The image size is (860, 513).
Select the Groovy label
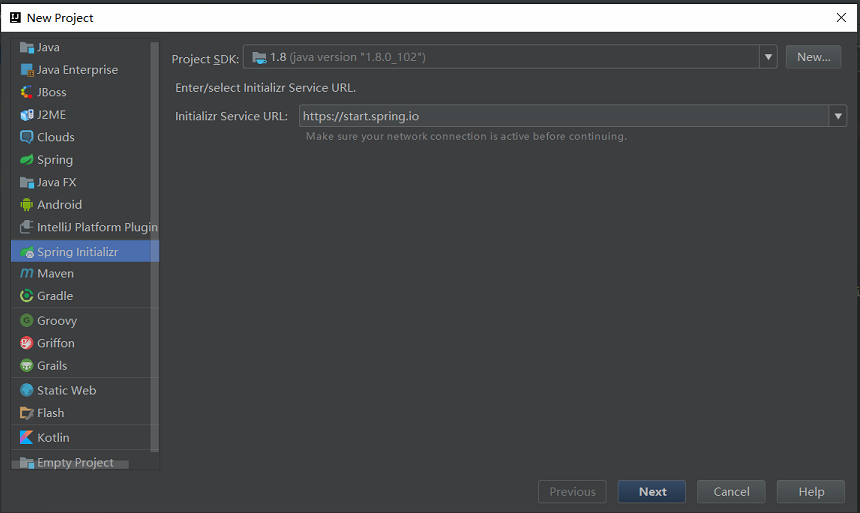tap(57, 321)
